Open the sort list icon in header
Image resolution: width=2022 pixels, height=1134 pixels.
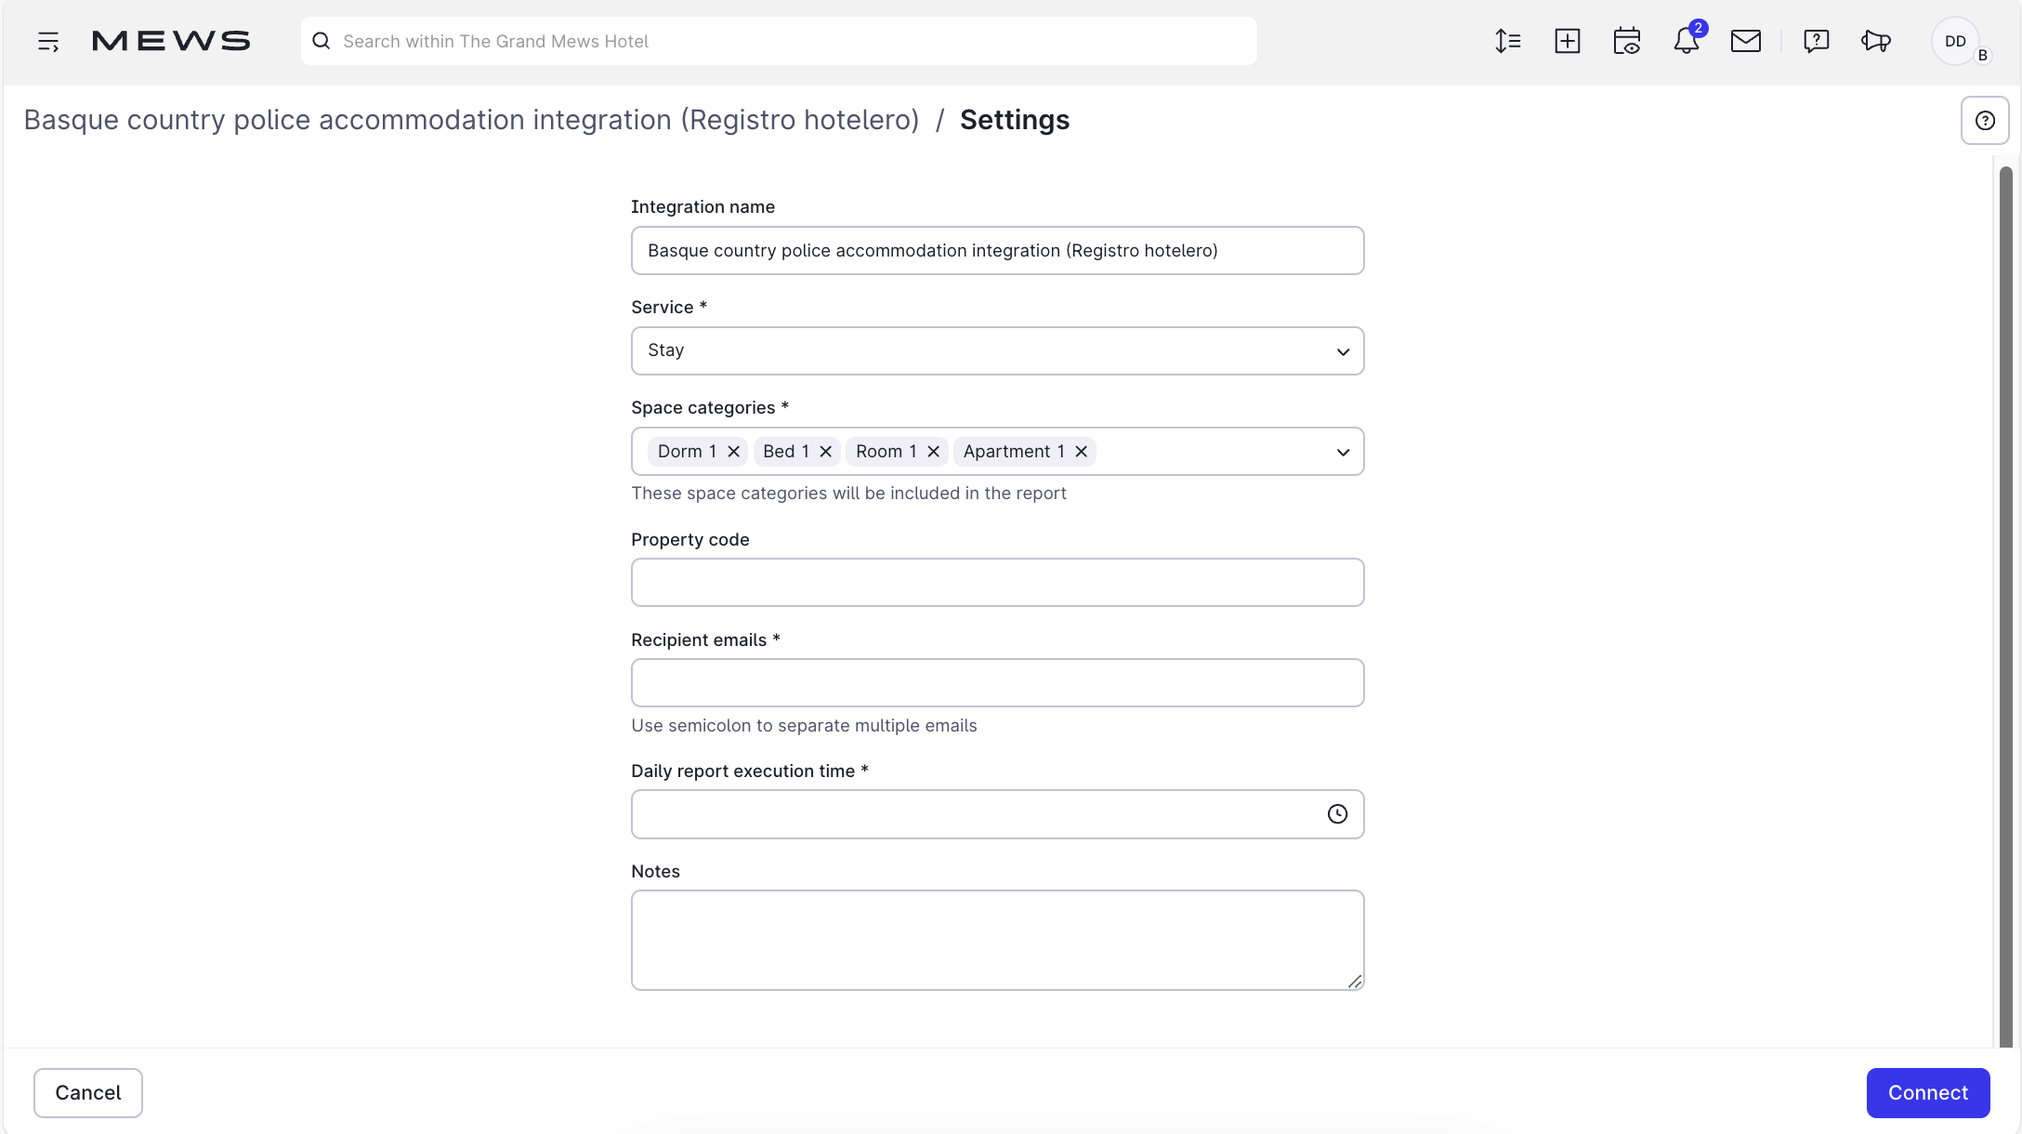(1507, 41)
